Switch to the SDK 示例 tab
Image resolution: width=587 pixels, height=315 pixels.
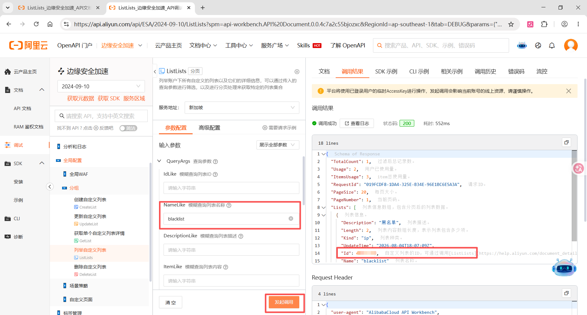(386, 72)
